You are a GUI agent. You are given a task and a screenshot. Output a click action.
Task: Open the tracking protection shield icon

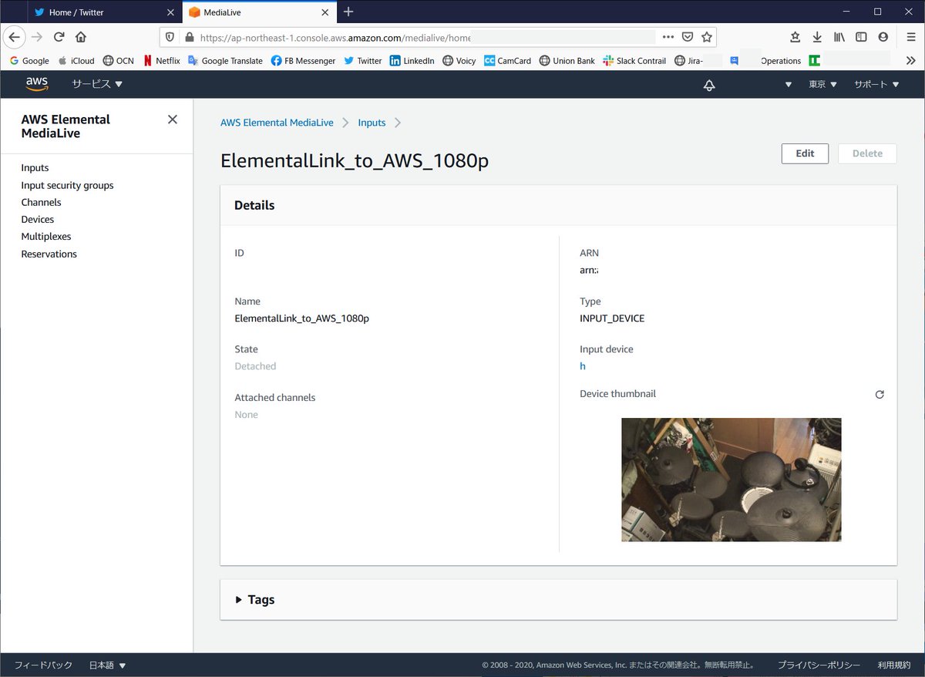(170, 37)
